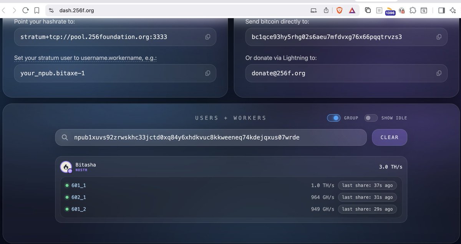Click 'Send bitcoin directly to:' label
The image size is (461, 244).
[x=277, y=22]
